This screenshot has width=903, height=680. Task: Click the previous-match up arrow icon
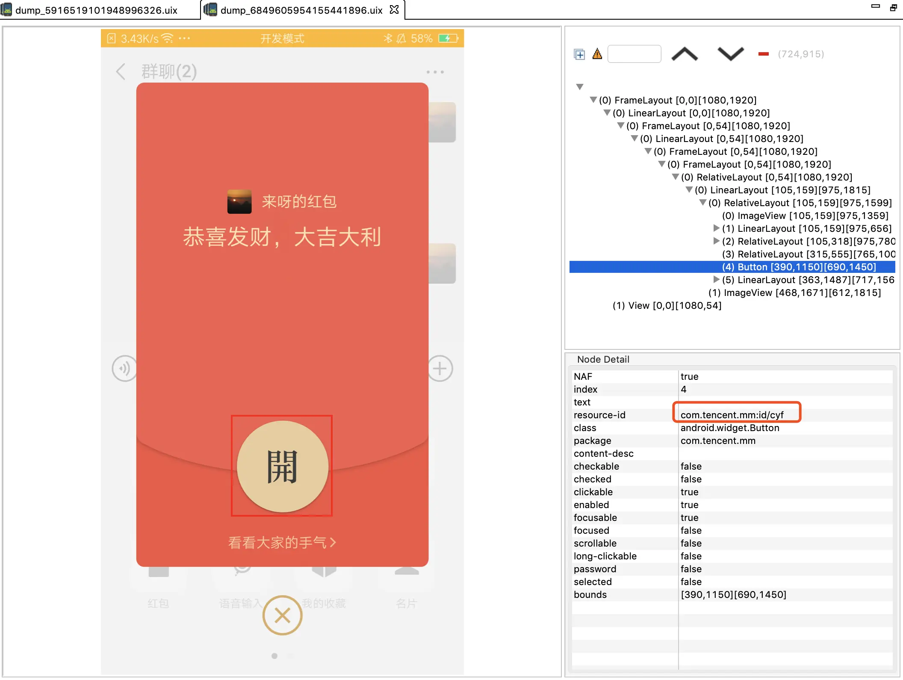[685, 54]
